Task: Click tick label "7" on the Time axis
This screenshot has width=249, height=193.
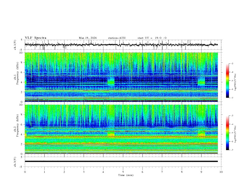Action: (162, 172)
